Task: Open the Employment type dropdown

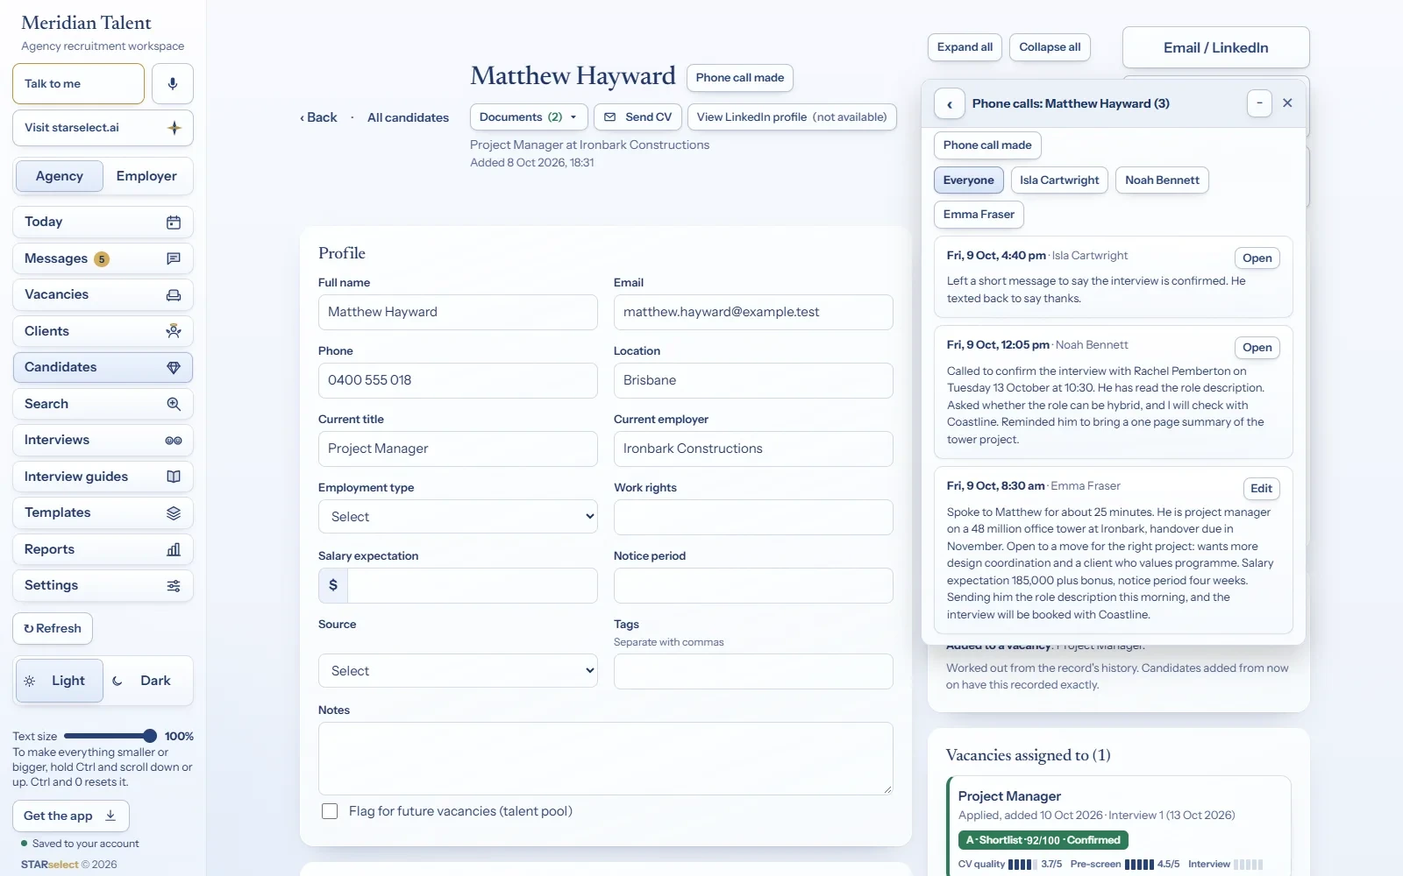Action: point(458,517)
